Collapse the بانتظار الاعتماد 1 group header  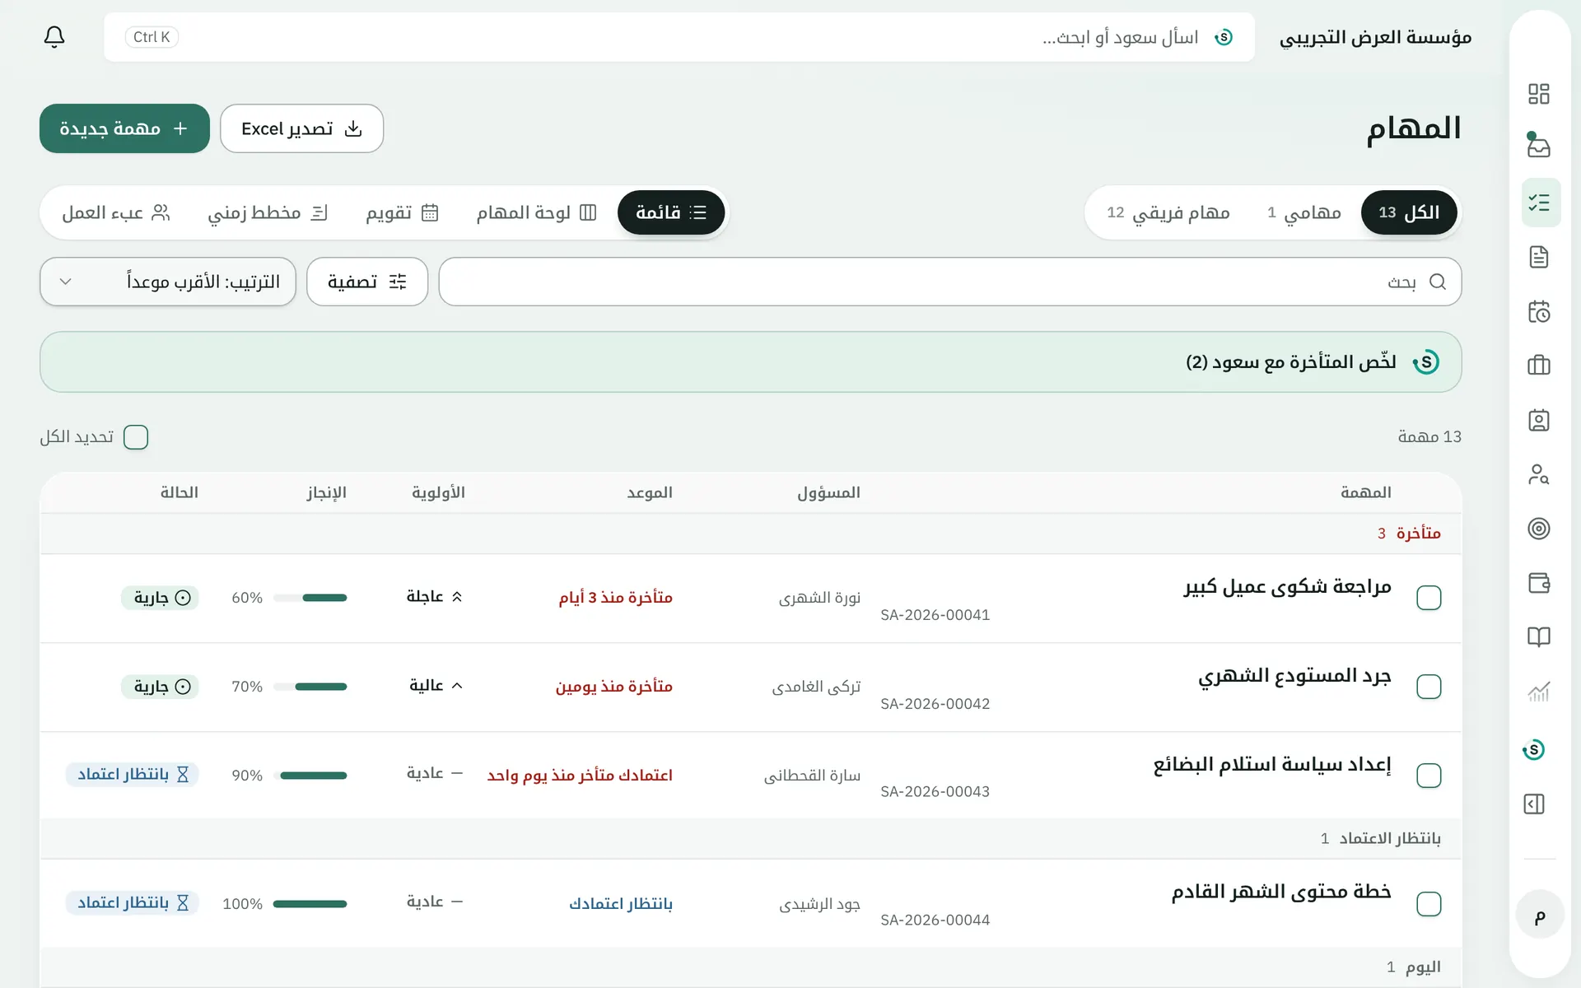pos(751,838)
